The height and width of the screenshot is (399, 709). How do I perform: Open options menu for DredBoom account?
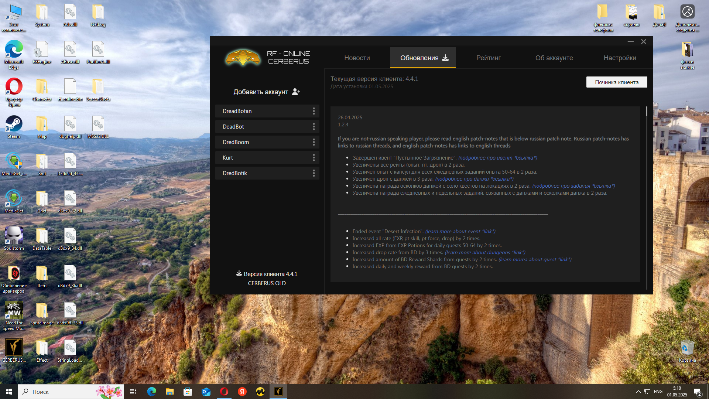tap(314, 142)
